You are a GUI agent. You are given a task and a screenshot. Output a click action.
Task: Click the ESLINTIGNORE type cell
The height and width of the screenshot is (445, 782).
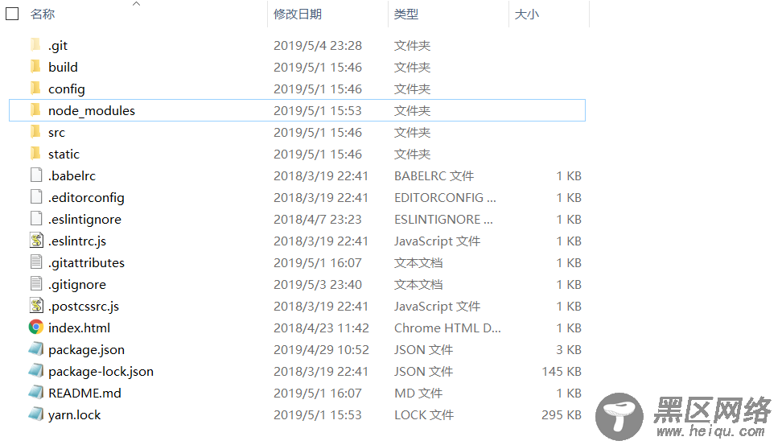coord(443,219)
